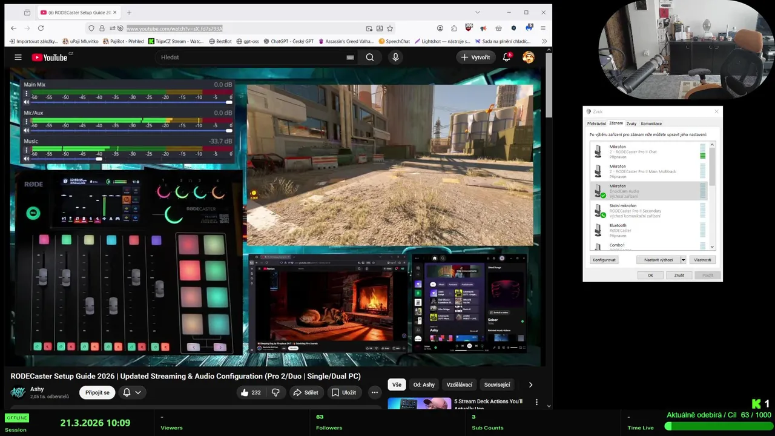Save video with the Uložit button
This screenshot has height=436, width=775.
343,392
